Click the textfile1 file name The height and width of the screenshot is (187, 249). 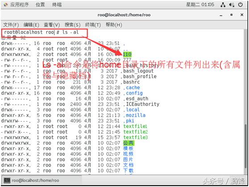(135, 126)
